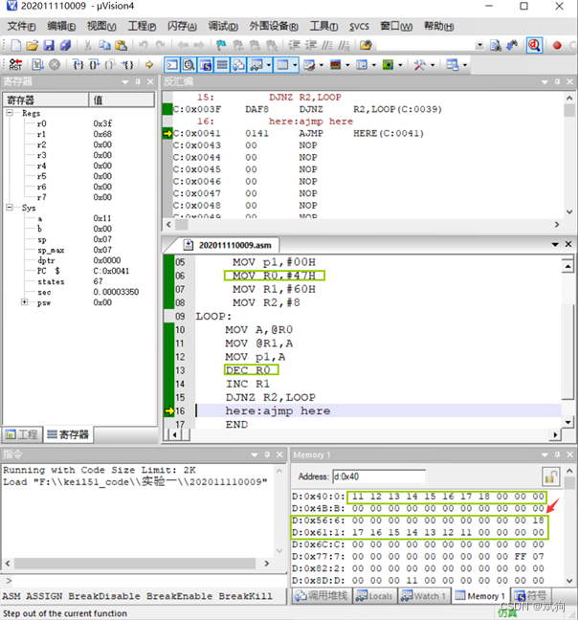Click the Find icon beside search box
Screen dimensions: 579x621
pyautogui.click(x=496, y=45)
